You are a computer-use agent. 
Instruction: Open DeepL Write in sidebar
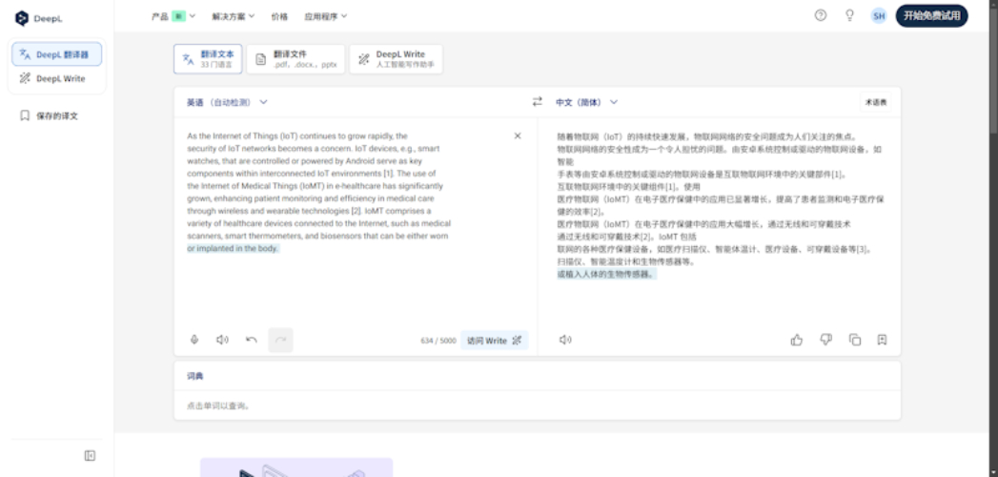pos(56,78)
